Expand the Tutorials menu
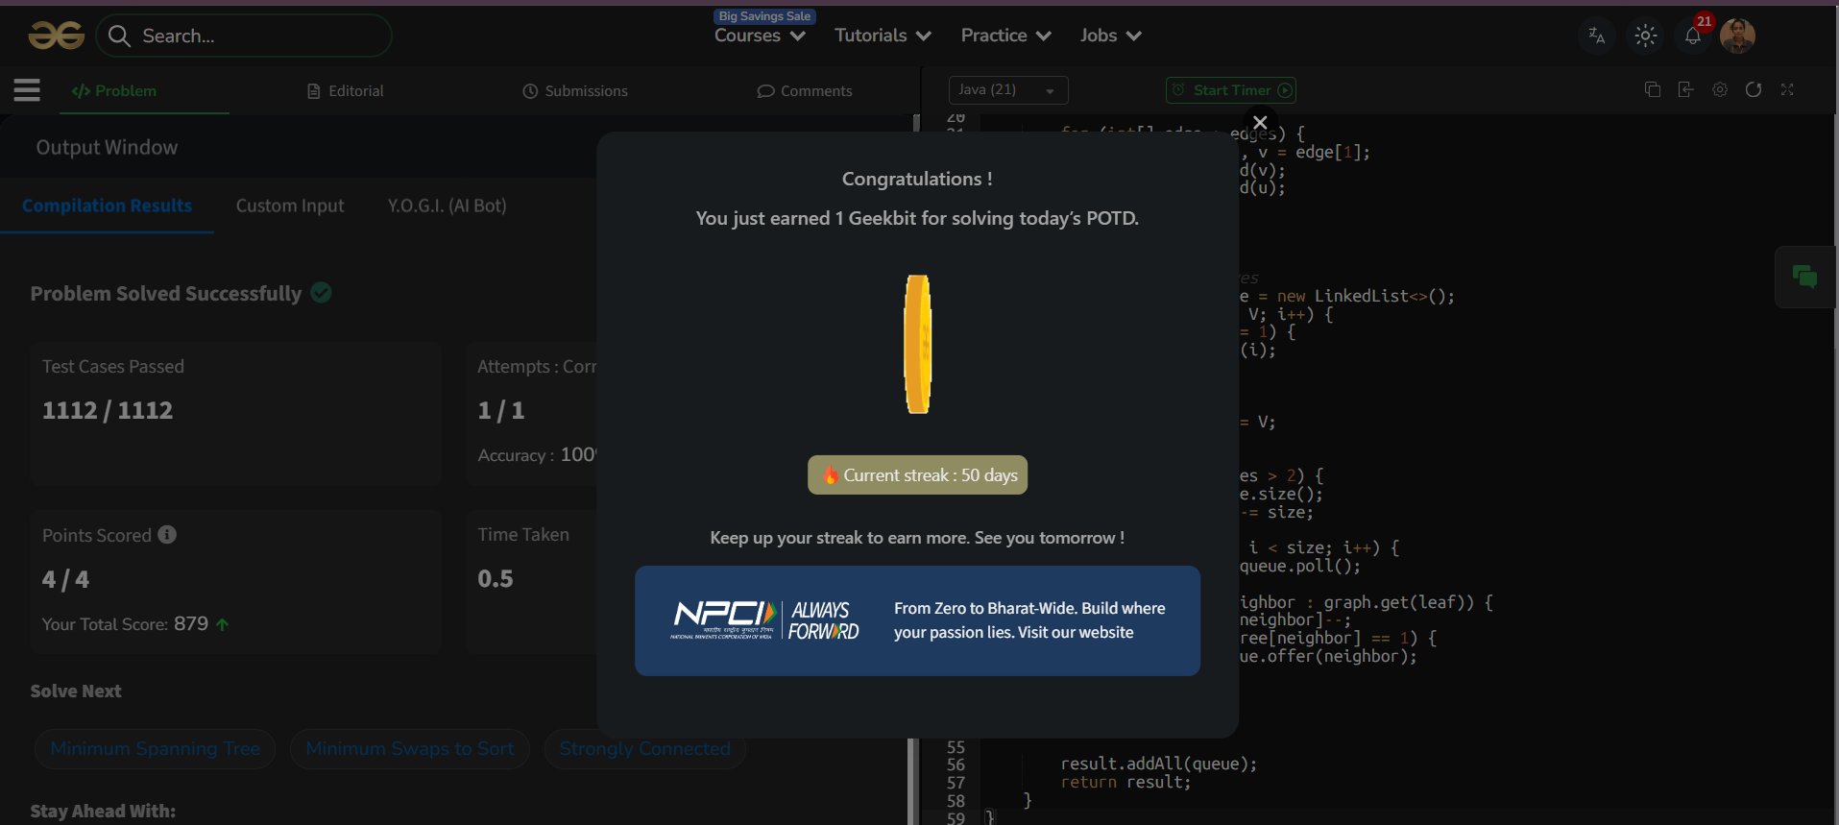 click(x=883, y=36)
